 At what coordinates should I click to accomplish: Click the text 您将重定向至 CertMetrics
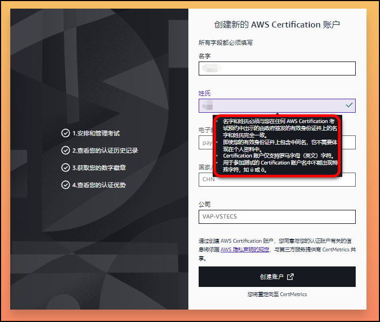point(277,294)
